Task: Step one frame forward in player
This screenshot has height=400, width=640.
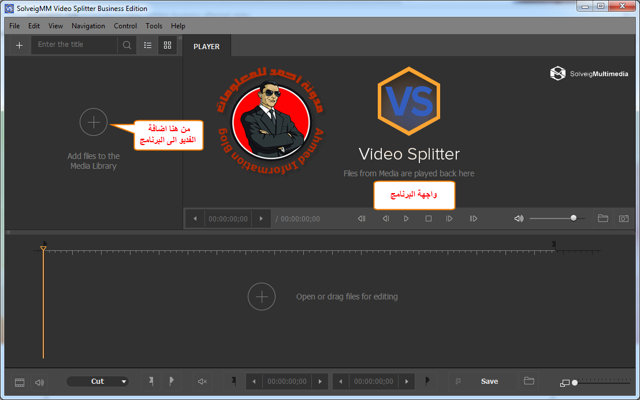Action: click(x=449, y=218)
